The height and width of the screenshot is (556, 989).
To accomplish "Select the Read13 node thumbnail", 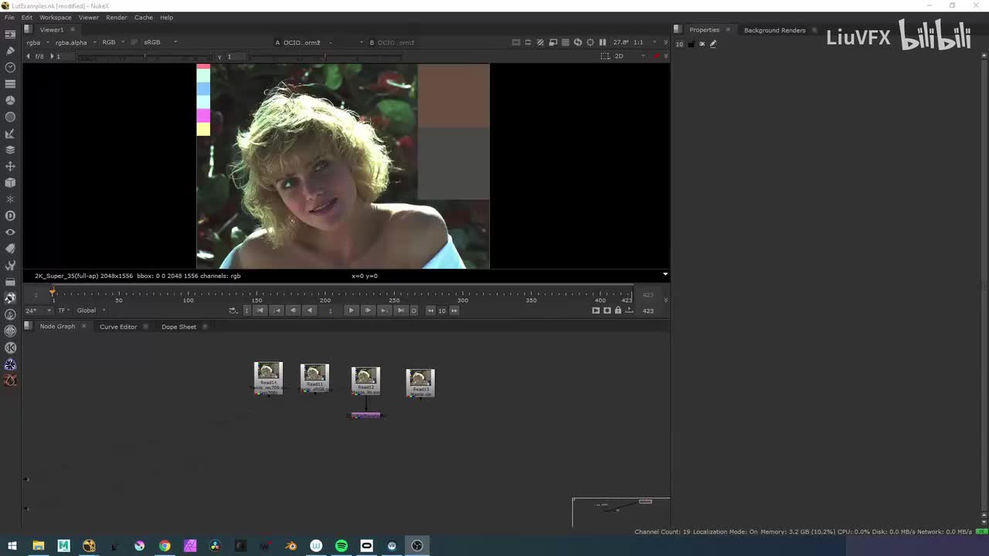I will (x=420, y=383).
